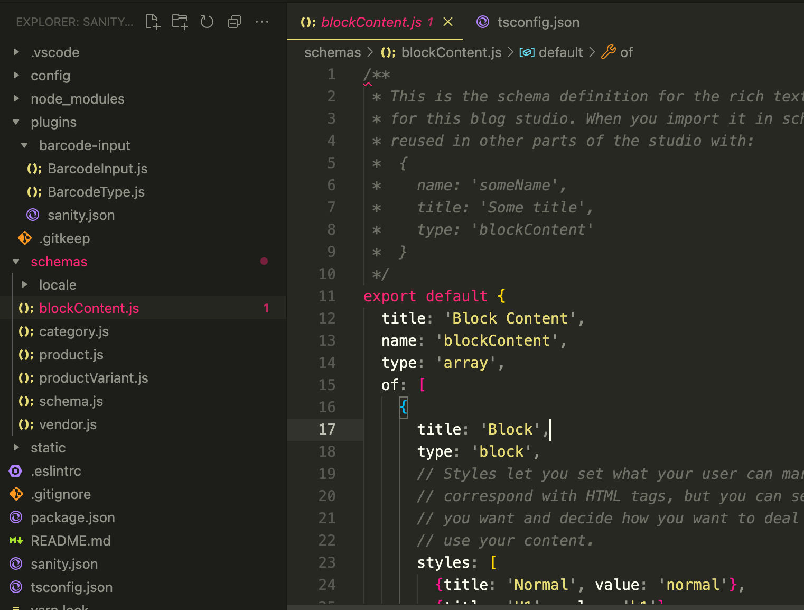This screenshot has height=610, width=804.
Task: Click the 'normal' value string
Action: click(693, 585)
